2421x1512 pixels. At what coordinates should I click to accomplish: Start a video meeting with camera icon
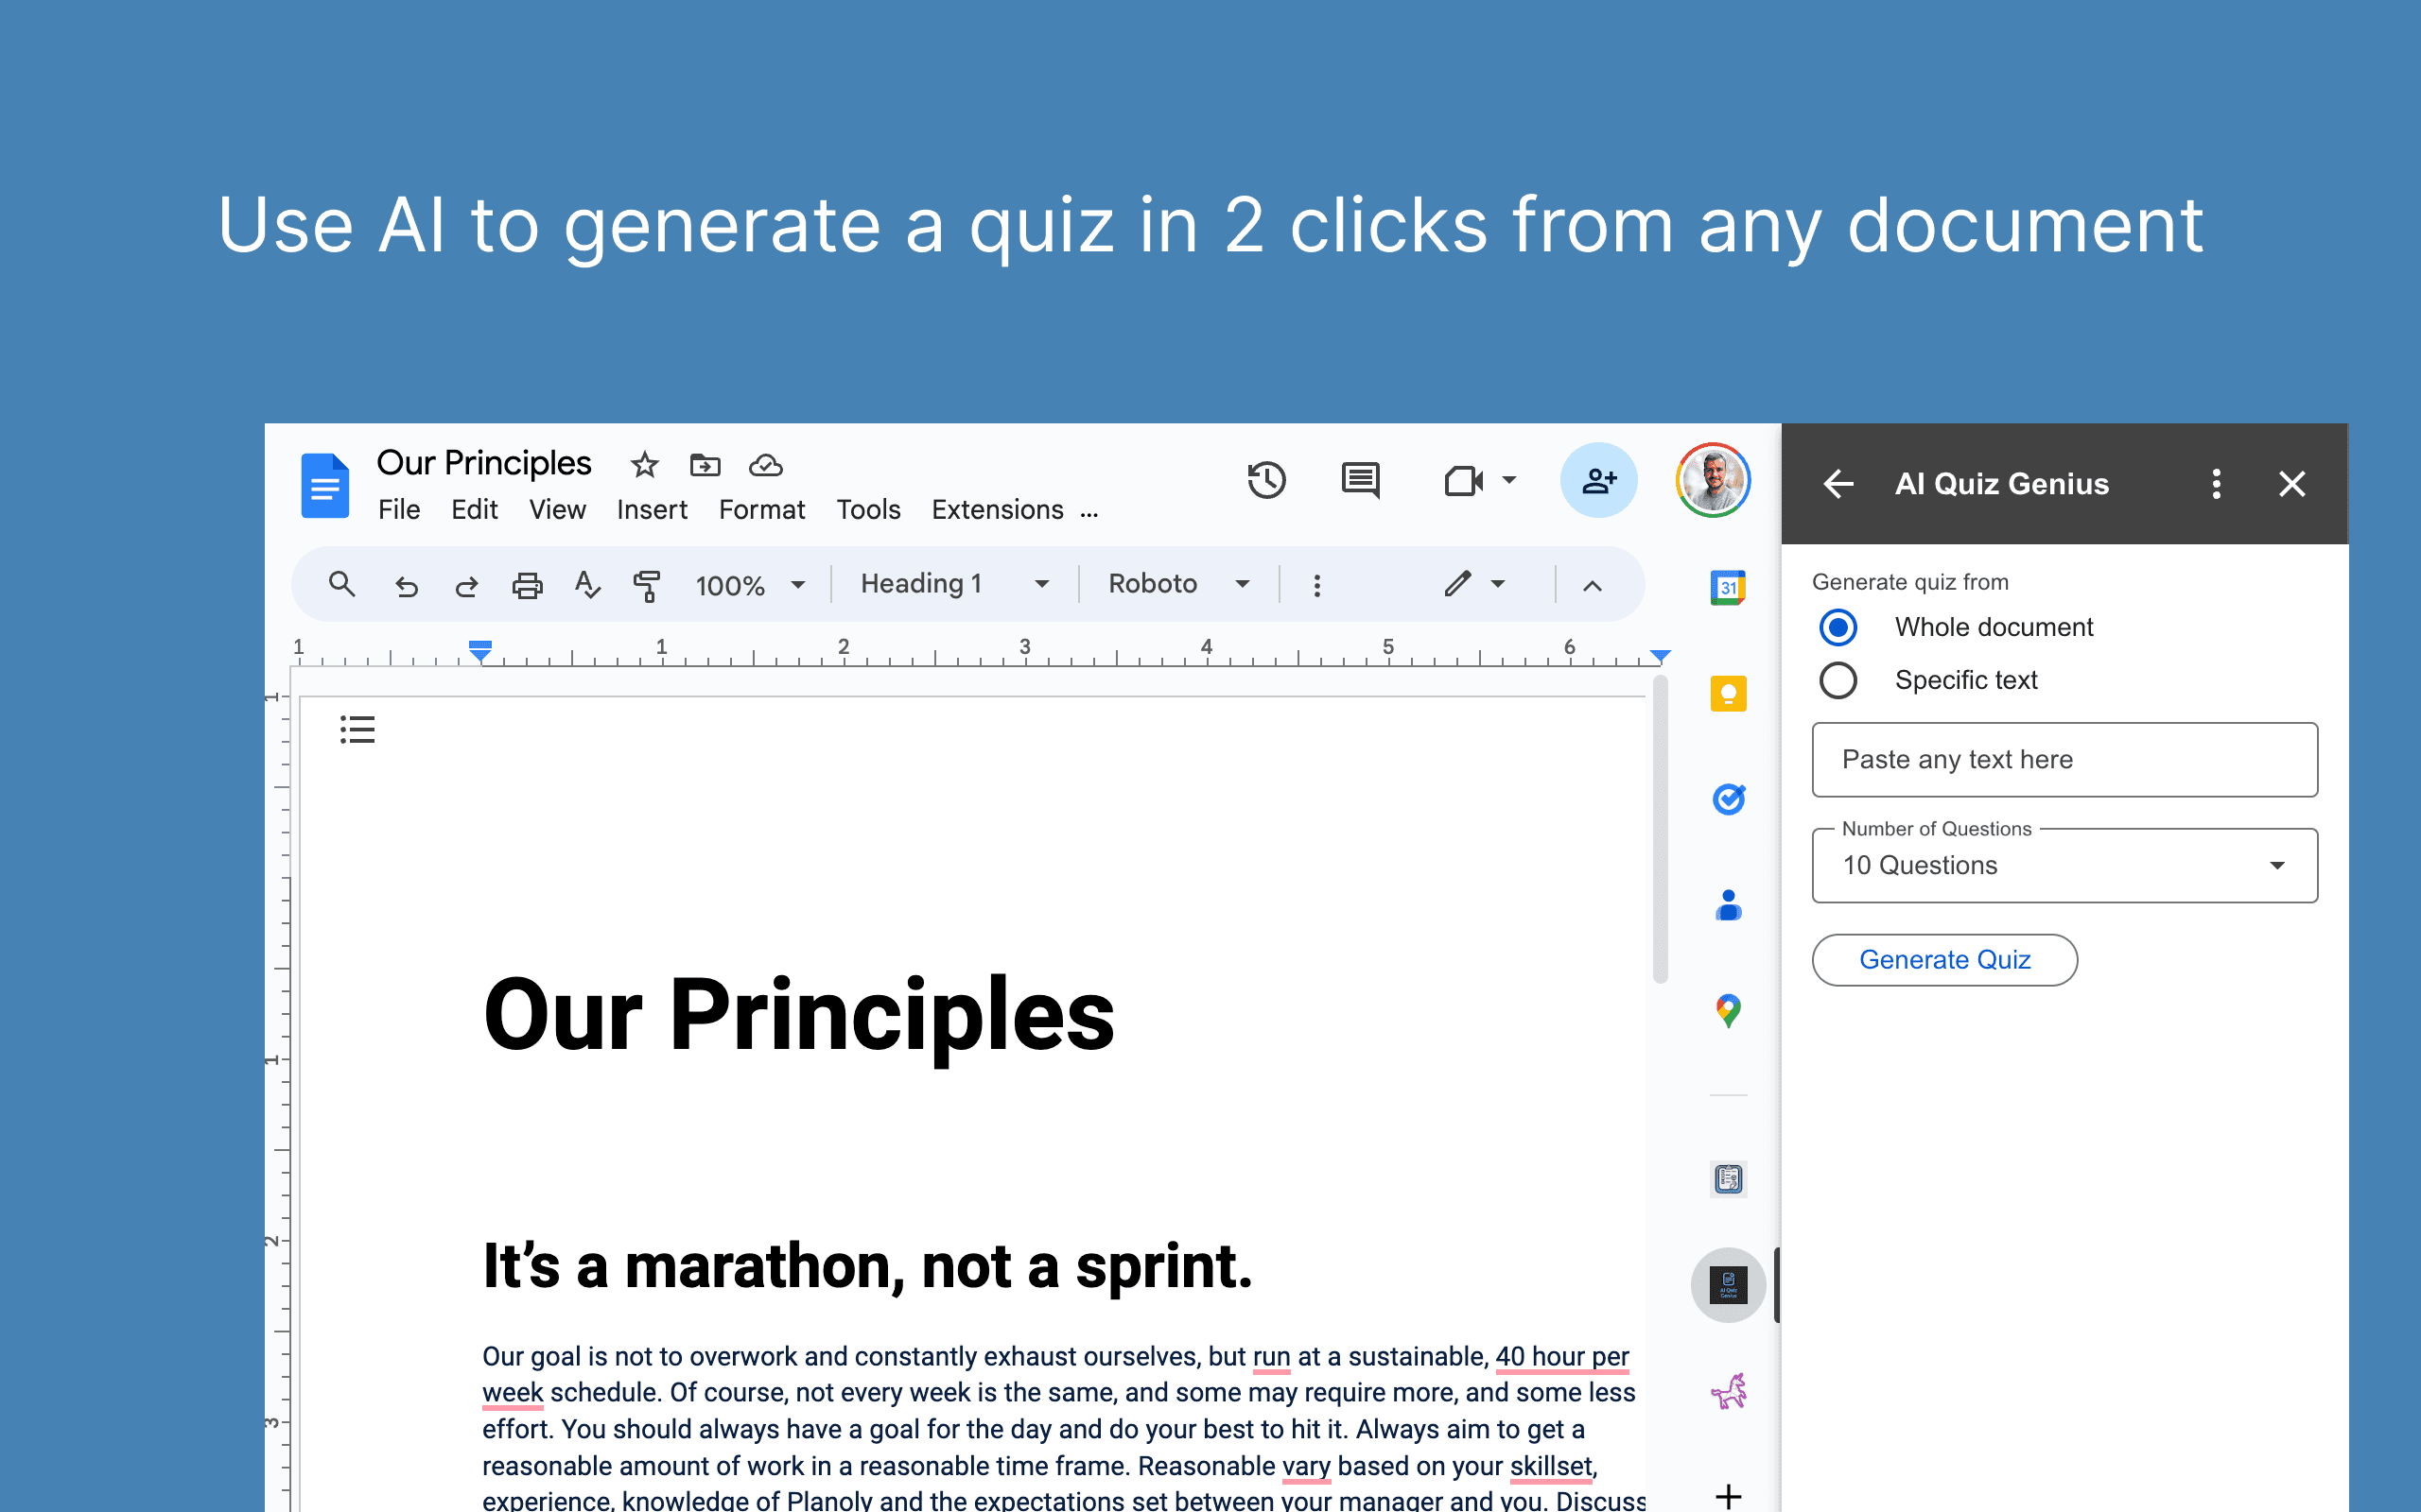point(1464,481)
